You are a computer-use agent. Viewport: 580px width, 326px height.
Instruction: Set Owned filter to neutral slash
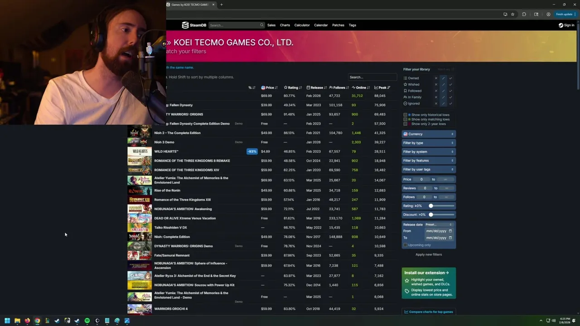click(x=443, y=78)
